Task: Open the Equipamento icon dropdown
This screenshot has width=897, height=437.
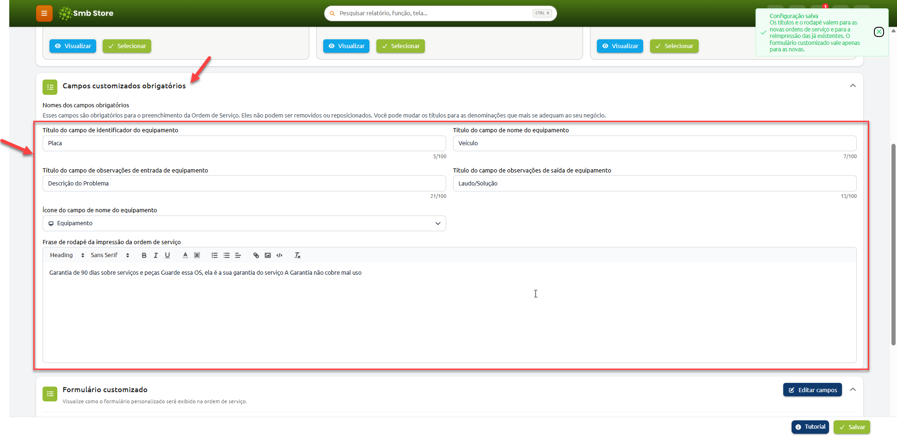Action: click(244, 223)
